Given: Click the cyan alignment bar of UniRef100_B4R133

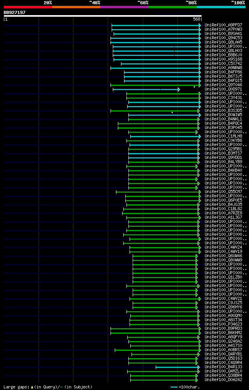Looking at the screenshot, I should 178,367.
